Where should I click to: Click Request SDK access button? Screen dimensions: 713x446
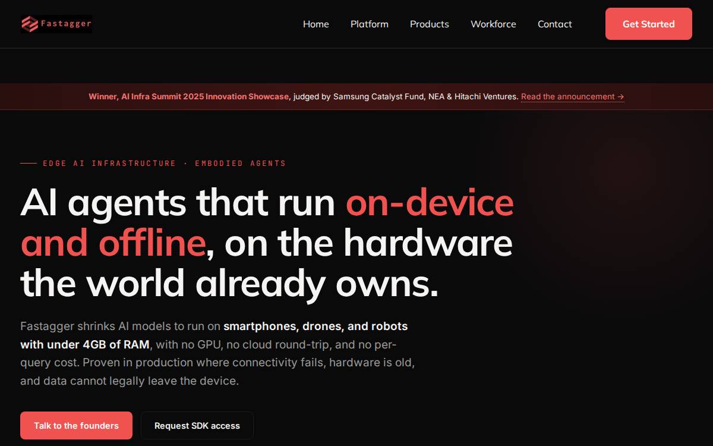[x=197, y=426]
